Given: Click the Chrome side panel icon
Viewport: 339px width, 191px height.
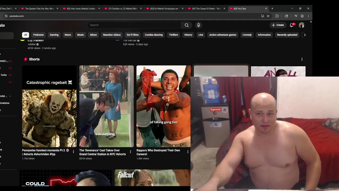Looking at the screenshot, I should pyautogui.click(x=286, y=16).
